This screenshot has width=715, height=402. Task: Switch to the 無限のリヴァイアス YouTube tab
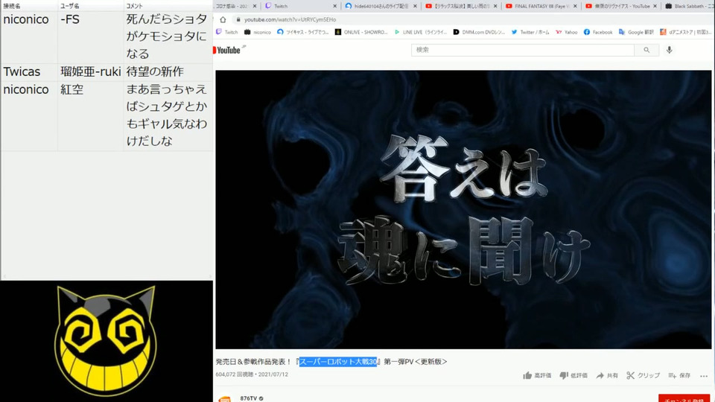(621, 6)
